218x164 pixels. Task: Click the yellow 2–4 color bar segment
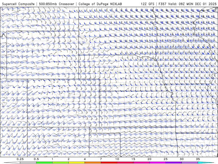77,163
